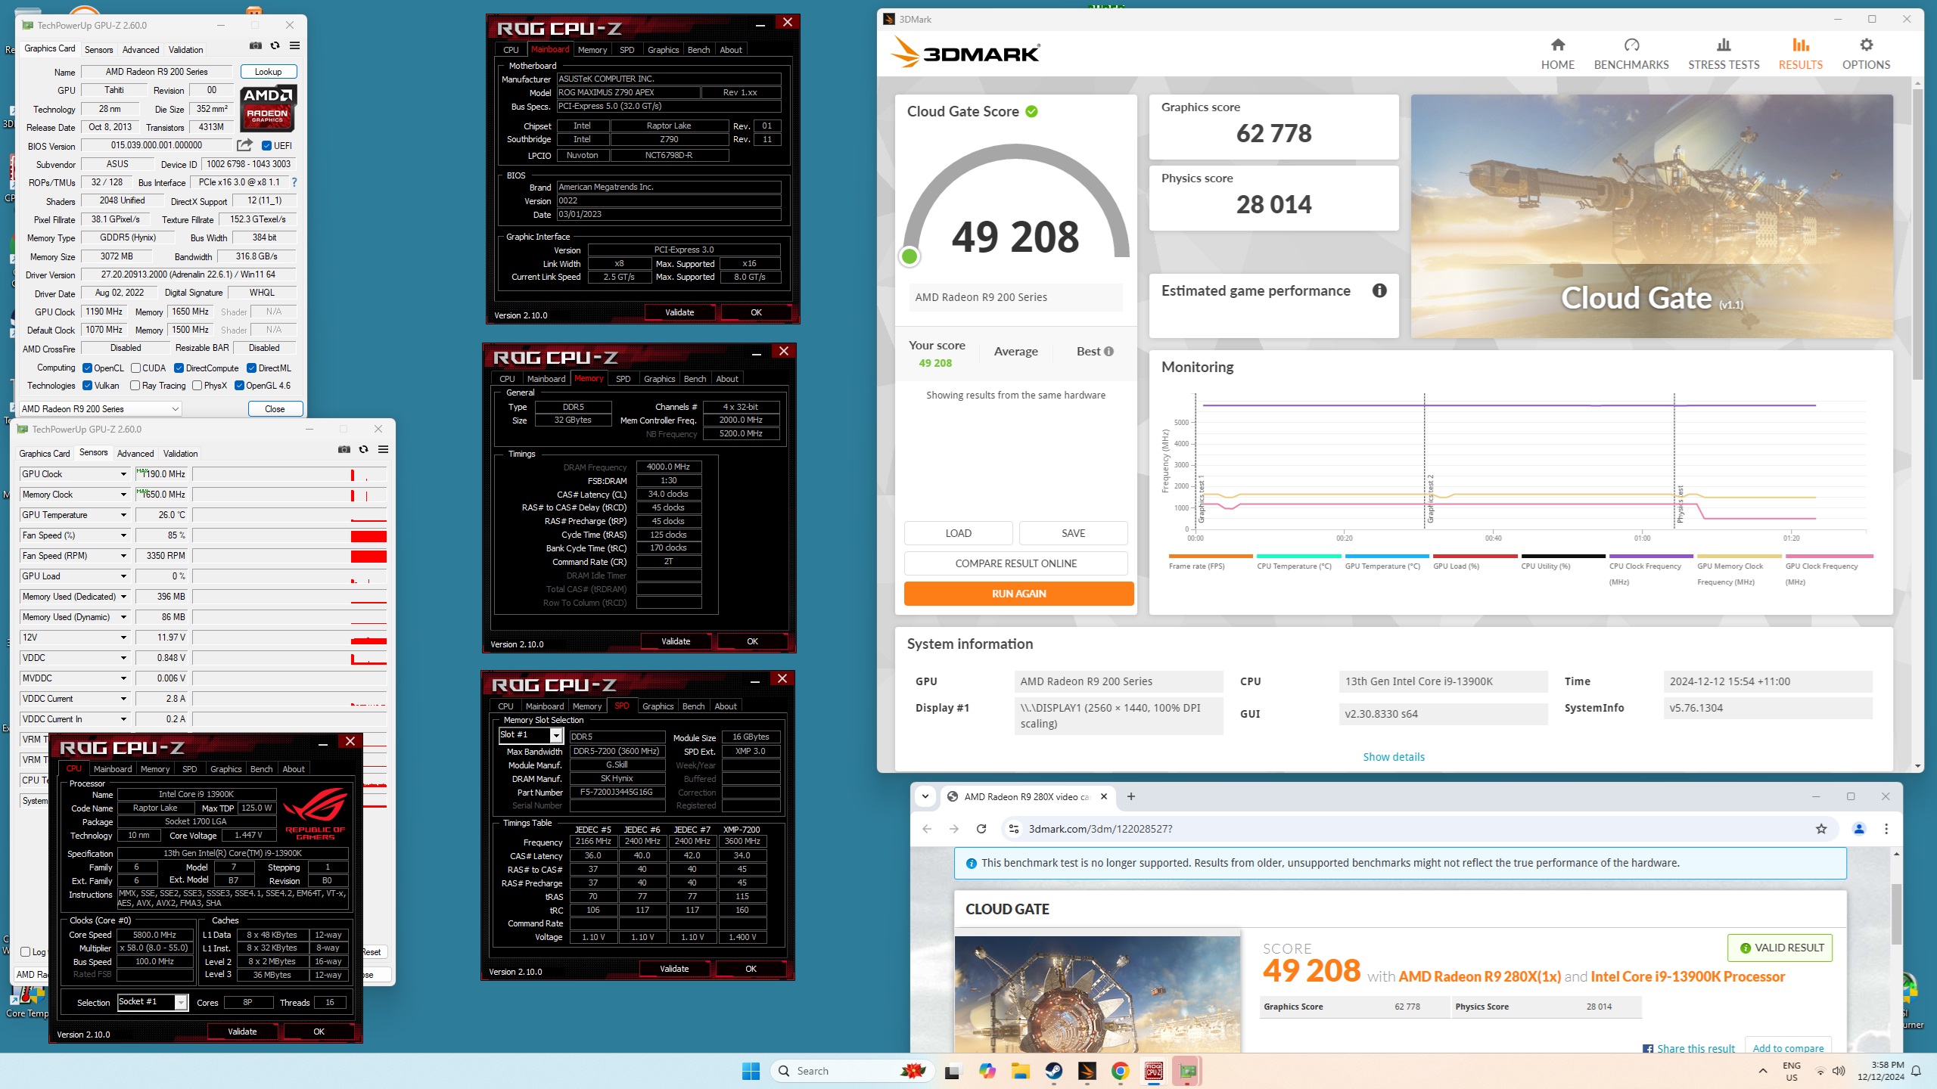Click GPU Temperature blue legend swatch
Image resolution: width=1937 pixels, height=1089 pixels.
point(1387,556)
